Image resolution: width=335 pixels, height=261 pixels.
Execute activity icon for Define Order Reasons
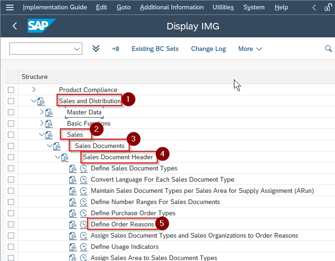tap(84, 224)
